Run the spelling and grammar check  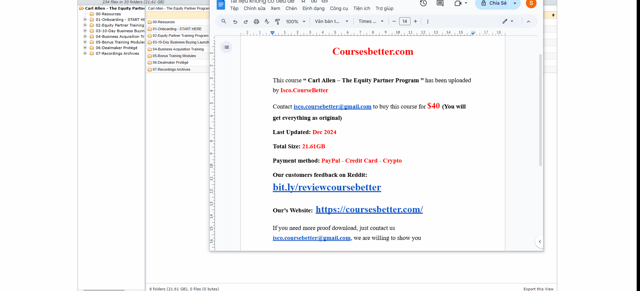coord(267,22)
